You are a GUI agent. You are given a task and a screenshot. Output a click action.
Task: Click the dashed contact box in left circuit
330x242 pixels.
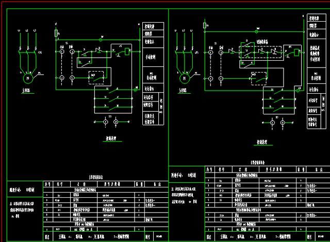pos(96,78)
